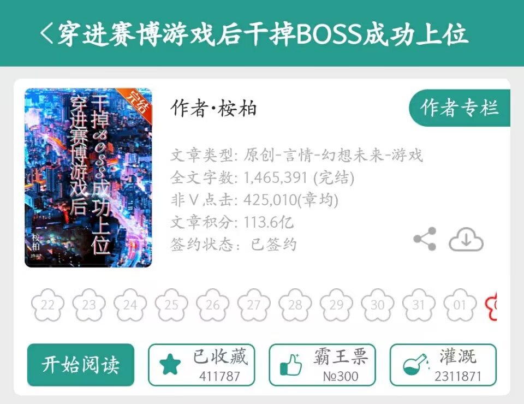Image resolution: width=524 pixels, height=404 pixels.
Task: Select flower badge numbered 28
Action: [295, 305]
